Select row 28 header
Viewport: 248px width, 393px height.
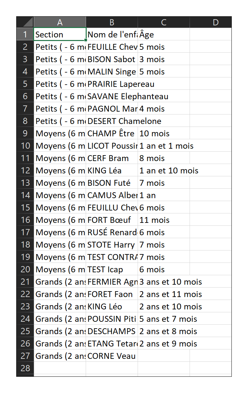click(x=25, y=368)
